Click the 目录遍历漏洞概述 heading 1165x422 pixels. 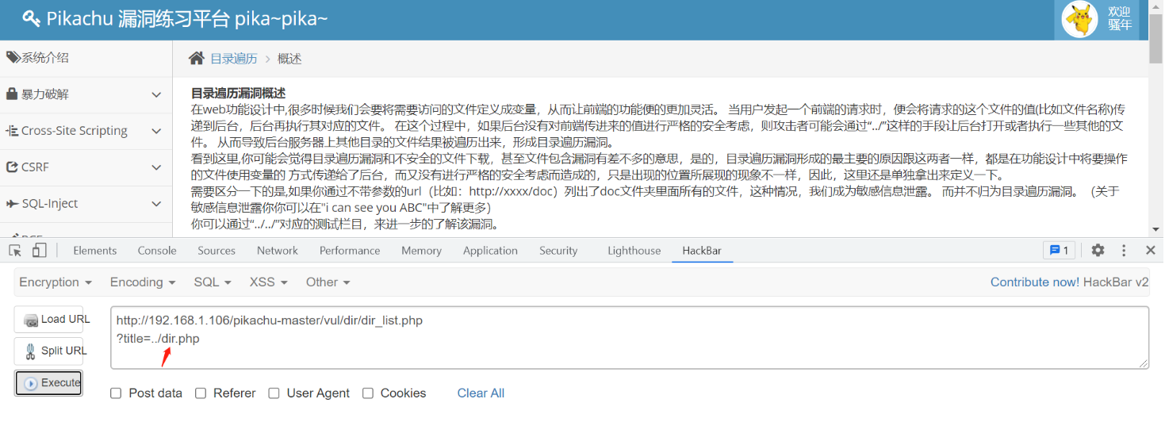point(239,94)
